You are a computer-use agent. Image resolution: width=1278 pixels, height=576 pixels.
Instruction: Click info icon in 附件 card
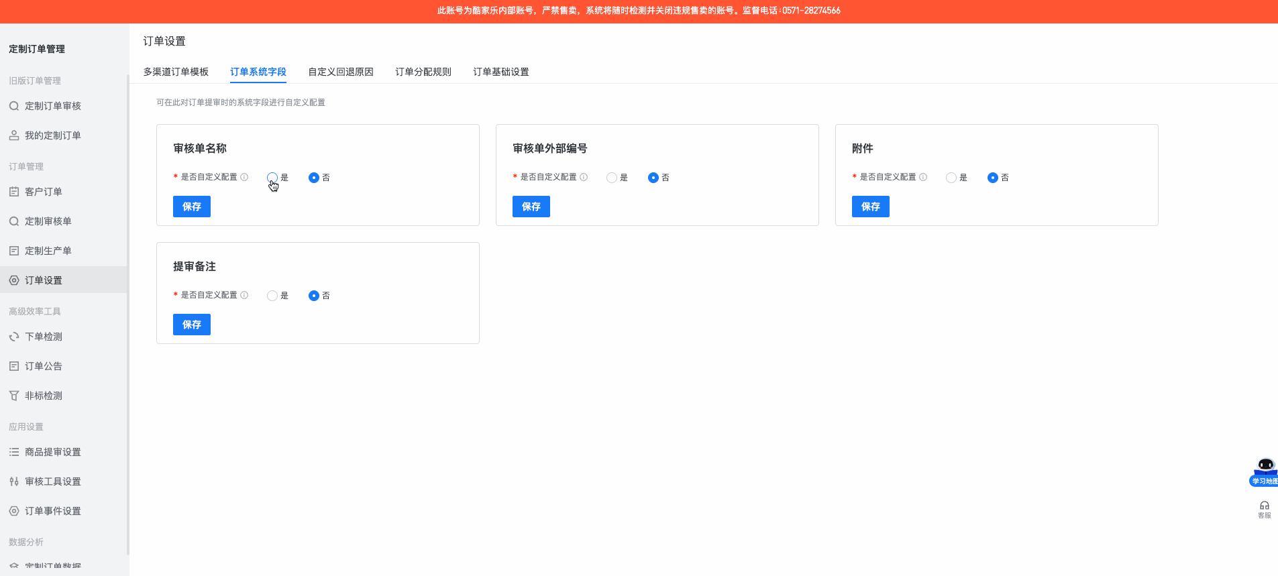coord(923,177)
